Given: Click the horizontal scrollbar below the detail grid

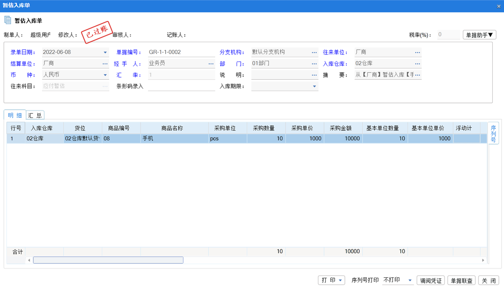Looking at the screenshot, I should coord(107,260).
